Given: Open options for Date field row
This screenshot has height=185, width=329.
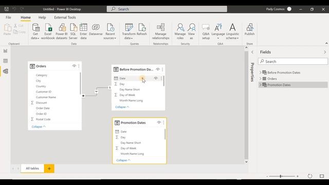Looking at the screenshot, I should click(x=161, y=78).
